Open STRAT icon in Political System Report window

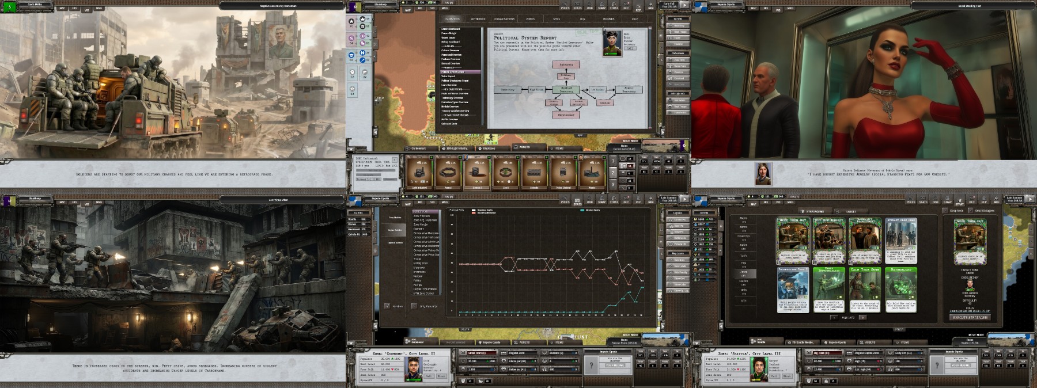(x=614, y=6)
